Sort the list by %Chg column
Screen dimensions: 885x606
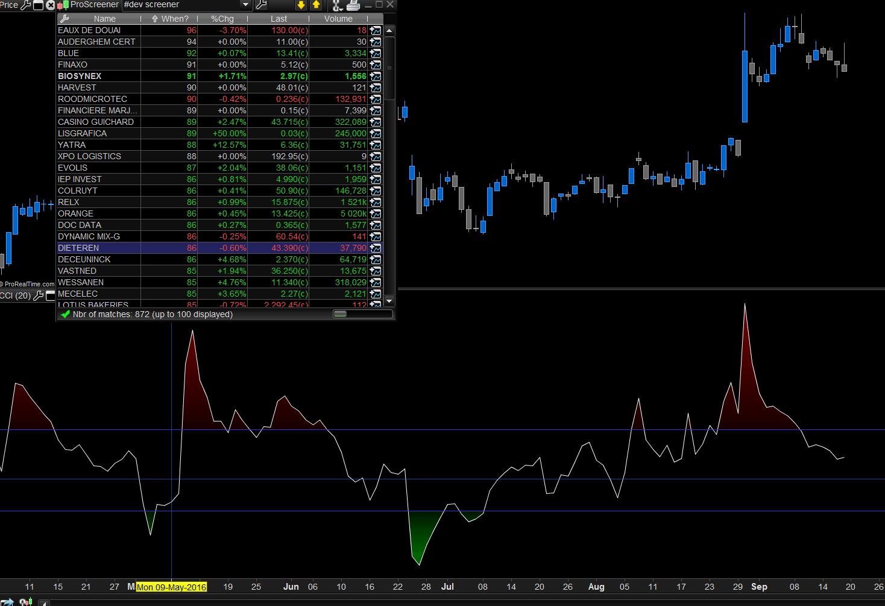pyautogui.click(x=222, y=19)
